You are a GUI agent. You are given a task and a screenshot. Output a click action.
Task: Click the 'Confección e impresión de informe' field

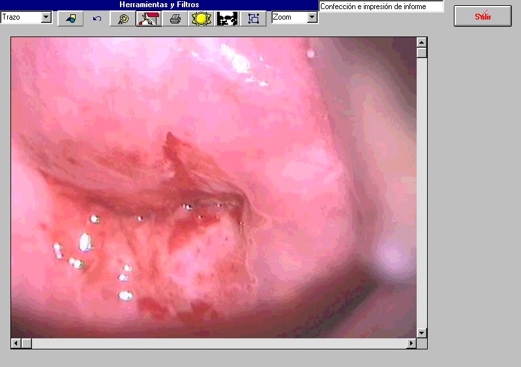pyautogui.click(x=381, y=7)
